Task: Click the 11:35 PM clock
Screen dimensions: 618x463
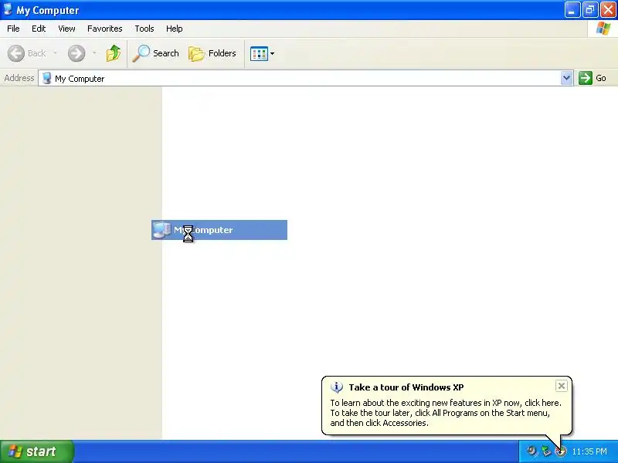Action: (589, 451)
